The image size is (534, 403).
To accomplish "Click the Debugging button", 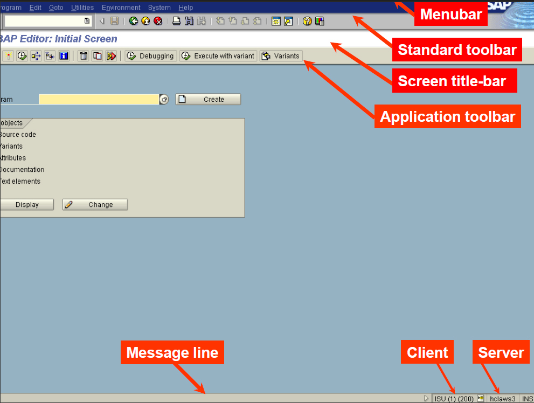I will point(150,56).
